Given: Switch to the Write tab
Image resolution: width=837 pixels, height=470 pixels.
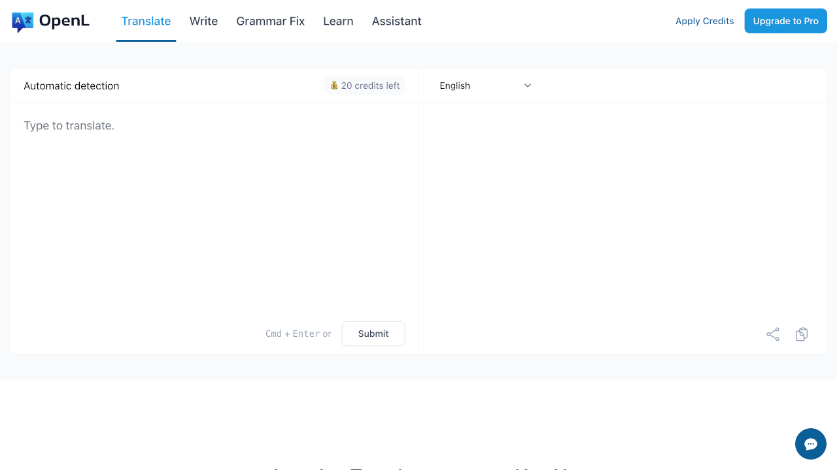Looking at the screenshot, I should click(x=203, y=21).
